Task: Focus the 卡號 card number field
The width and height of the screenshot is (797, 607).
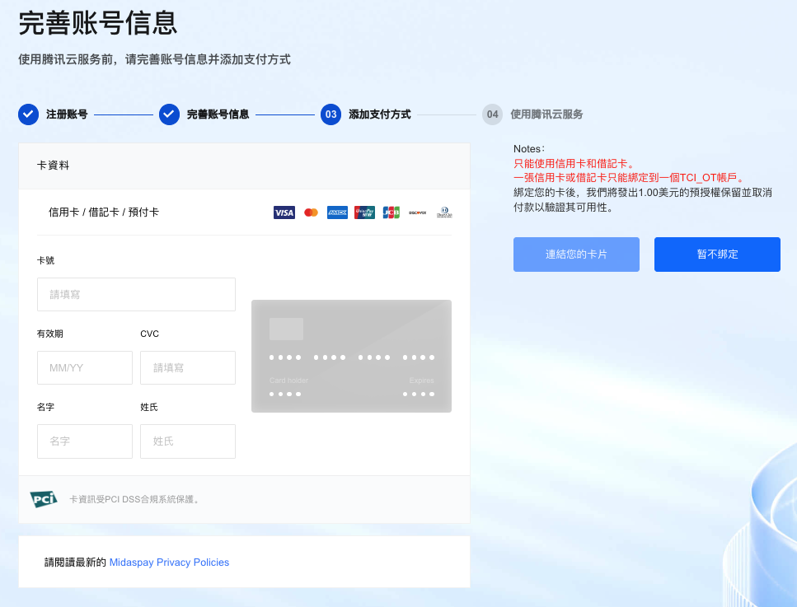Action: coord(136,295)
